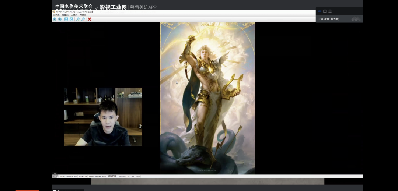Screen dimensions: 398x191
Task: Click the previous image arrow icon
Action: 55,19
